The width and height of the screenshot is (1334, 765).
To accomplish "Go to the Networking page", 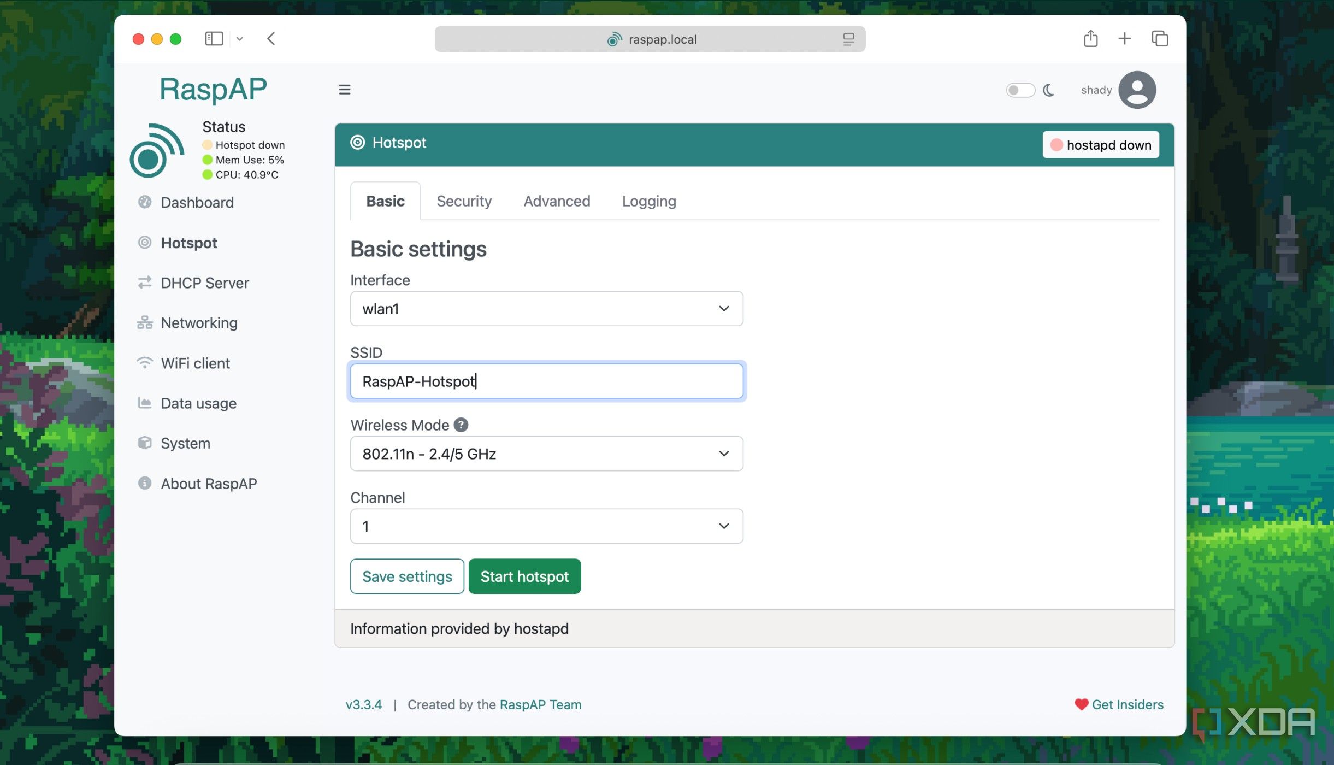I will [187, 322].
